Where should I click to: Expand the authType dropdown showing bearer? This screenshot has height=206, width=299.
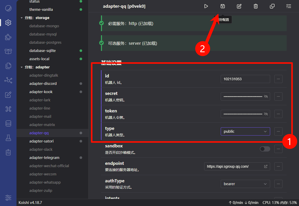point(245,184)
